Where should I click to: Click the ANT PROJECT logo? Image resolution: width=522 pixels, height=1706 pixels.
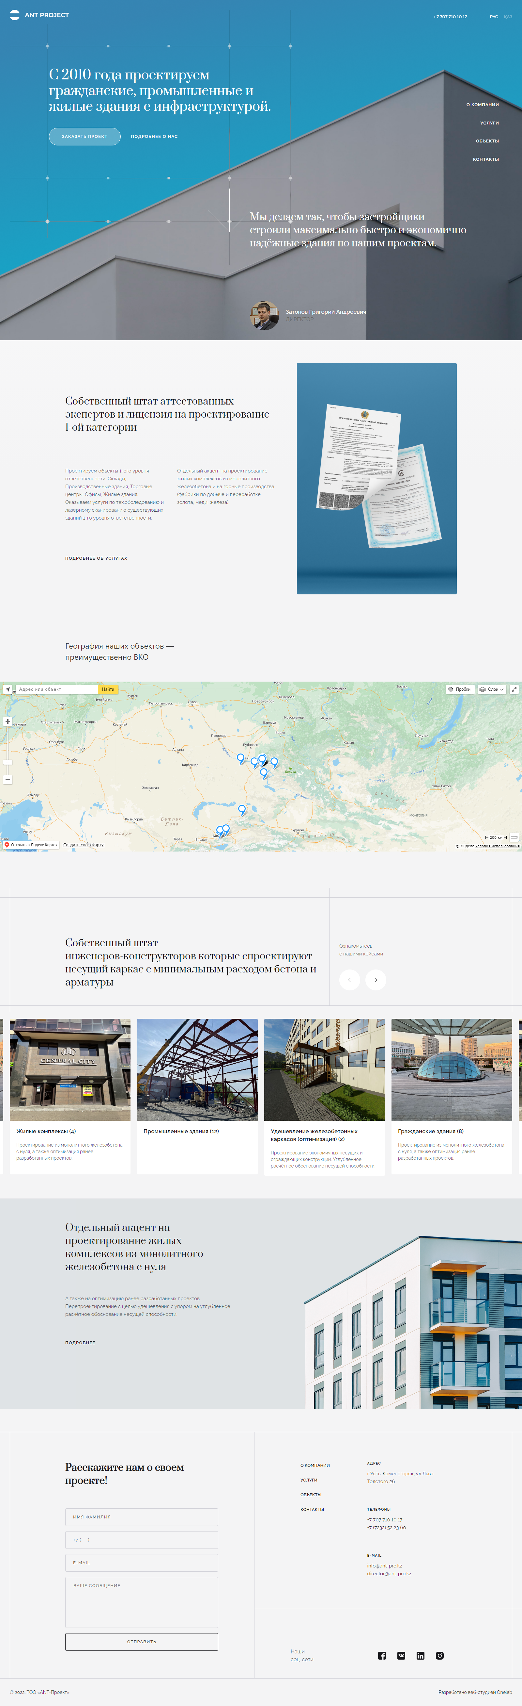click(x=39, y=15)
